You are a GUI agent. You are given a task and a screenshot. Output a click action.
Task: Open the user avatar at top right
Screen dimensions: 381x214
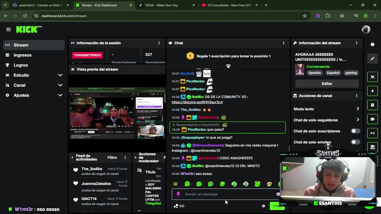pos(366,29)
